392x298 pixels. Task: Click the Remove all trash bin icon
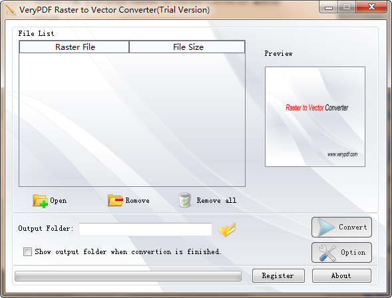[185, 200]
